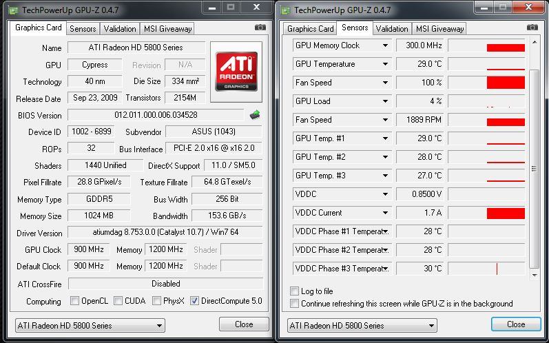Open VDDC sensor dropdown
This screenshot has height=343, width=549.
click(385, 194)
